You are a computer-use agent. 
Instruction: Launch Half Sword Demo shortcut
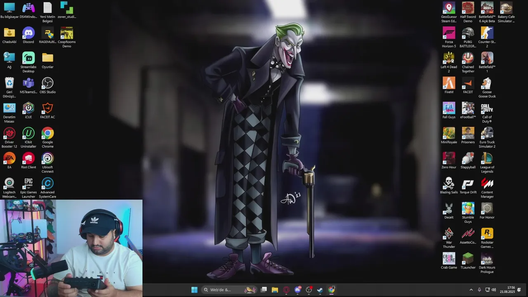click(468, 12)
